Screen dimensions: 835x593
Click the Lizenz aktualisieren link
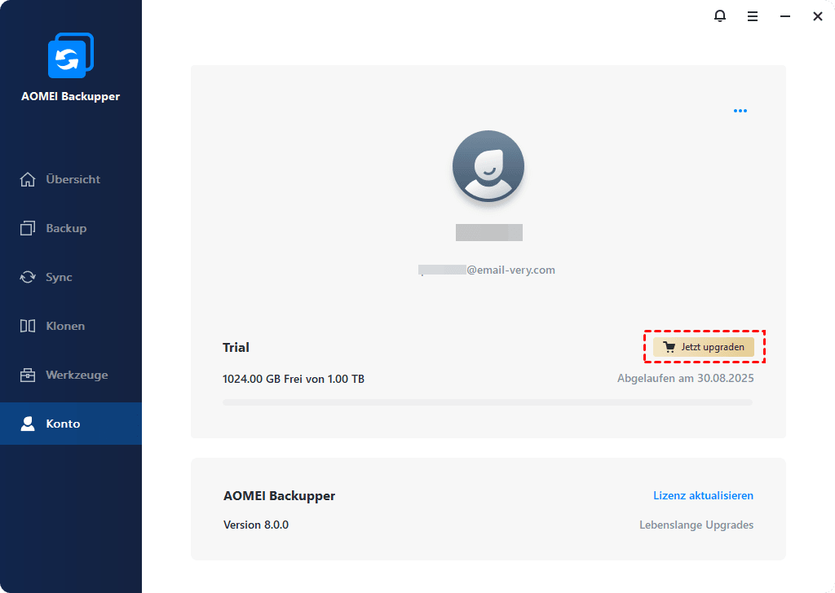click(x=703, y=495)
